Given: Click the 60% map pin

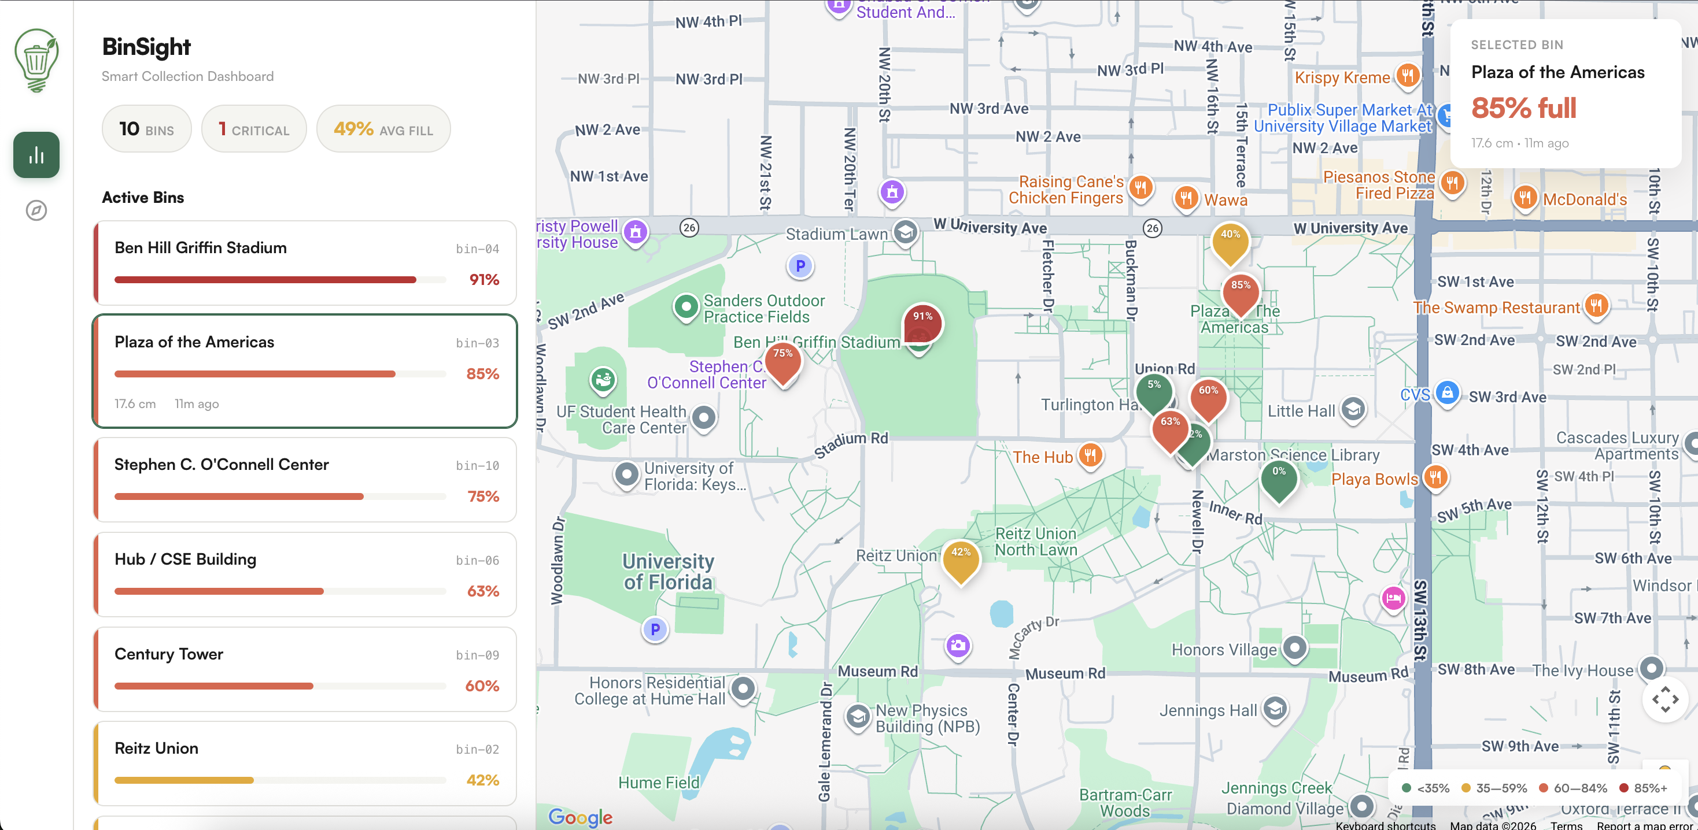Looking at the screenshot, I should [1208, 397].
